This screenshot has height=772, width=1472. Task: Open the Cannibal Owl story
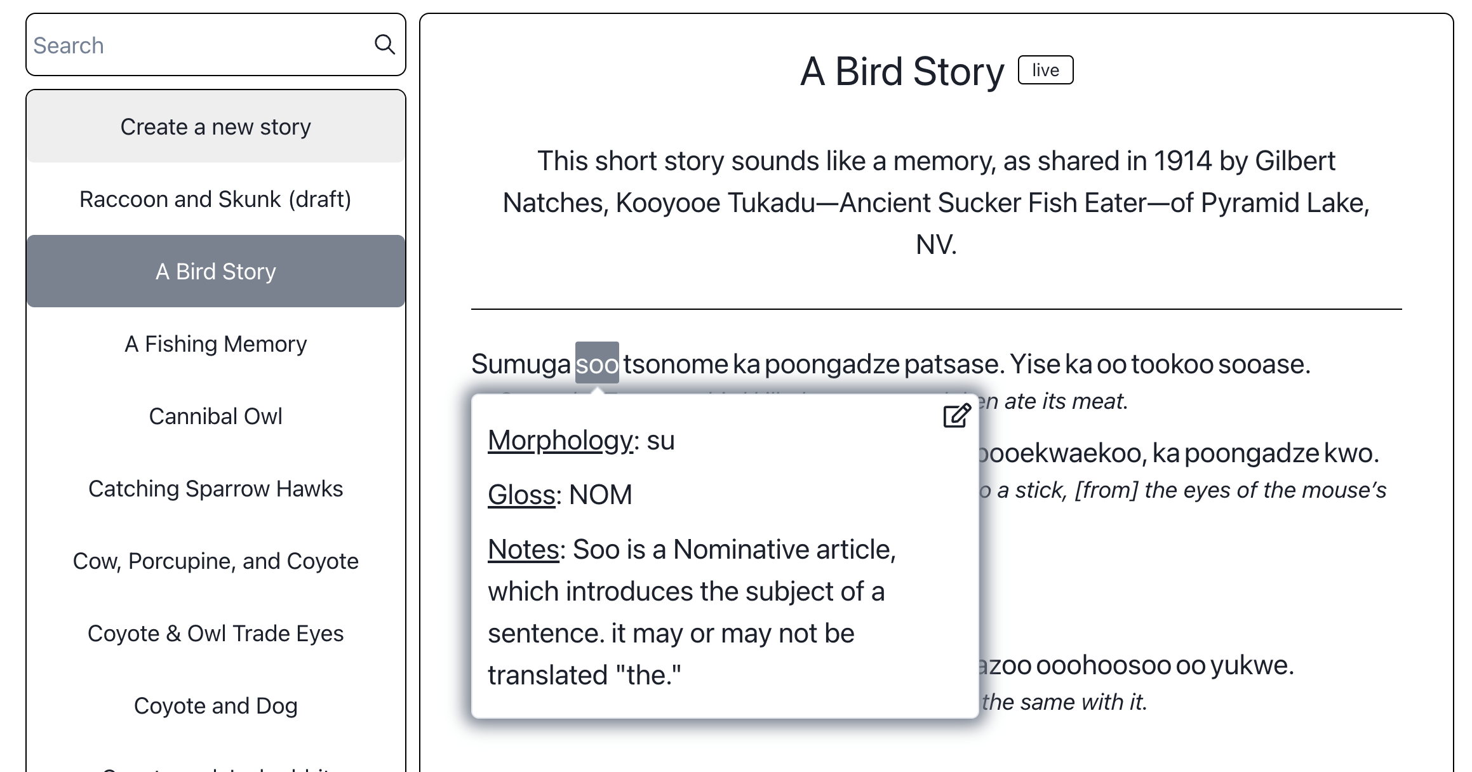pos(215,416)
